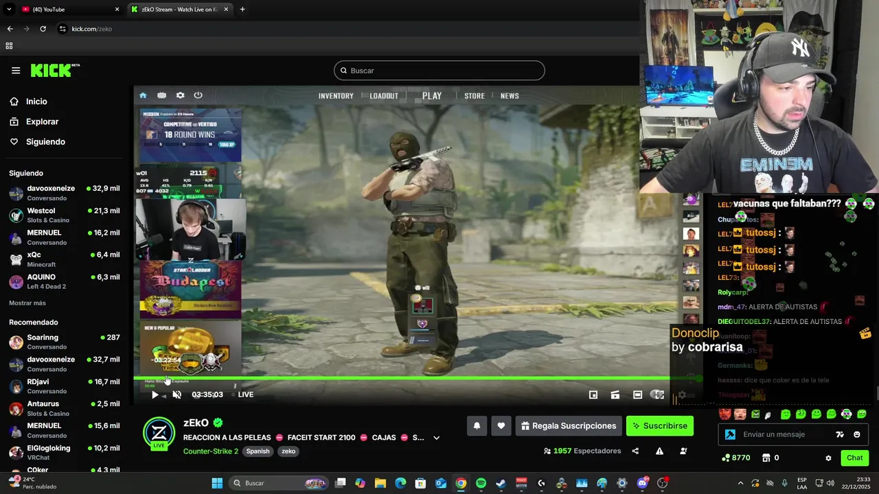Viewport: 879px width, 494px height.
Task: Expand the stream title chevron
Action: click(x=436, y=438)
